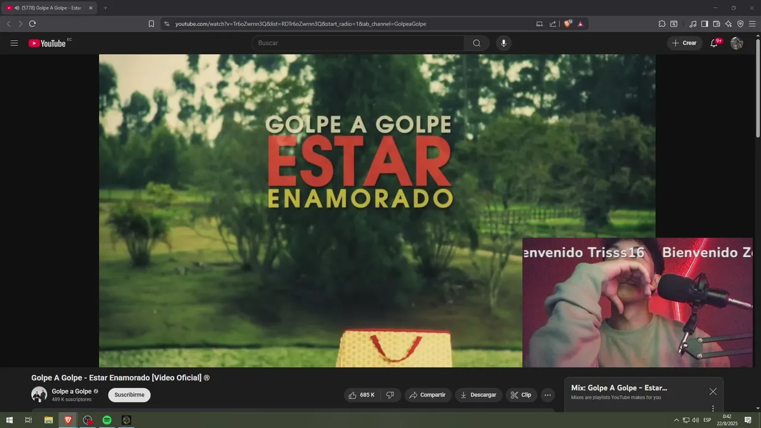Focus the Buscar search field
This screenshot has height=428, width=761.
358,43
